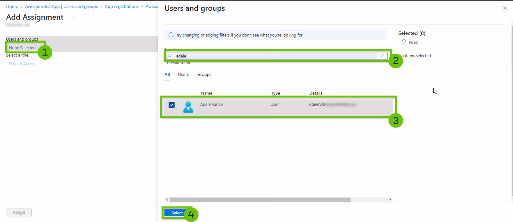
Task: Focus the search field containing adele
Action: click(x=276, y=56)
